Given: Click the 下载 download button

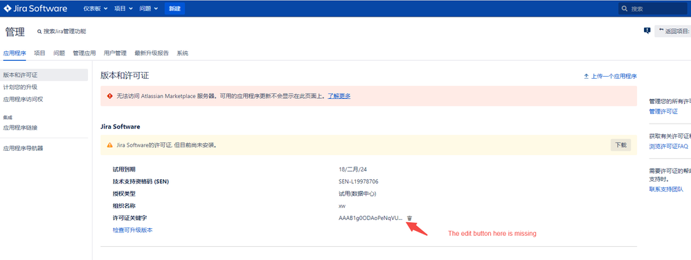Looking at the screenshot, I should pos(620,145).
